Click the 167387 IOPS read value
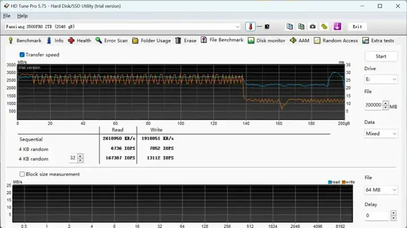This screenshot has width=407, height=228. tap(120, 158)
